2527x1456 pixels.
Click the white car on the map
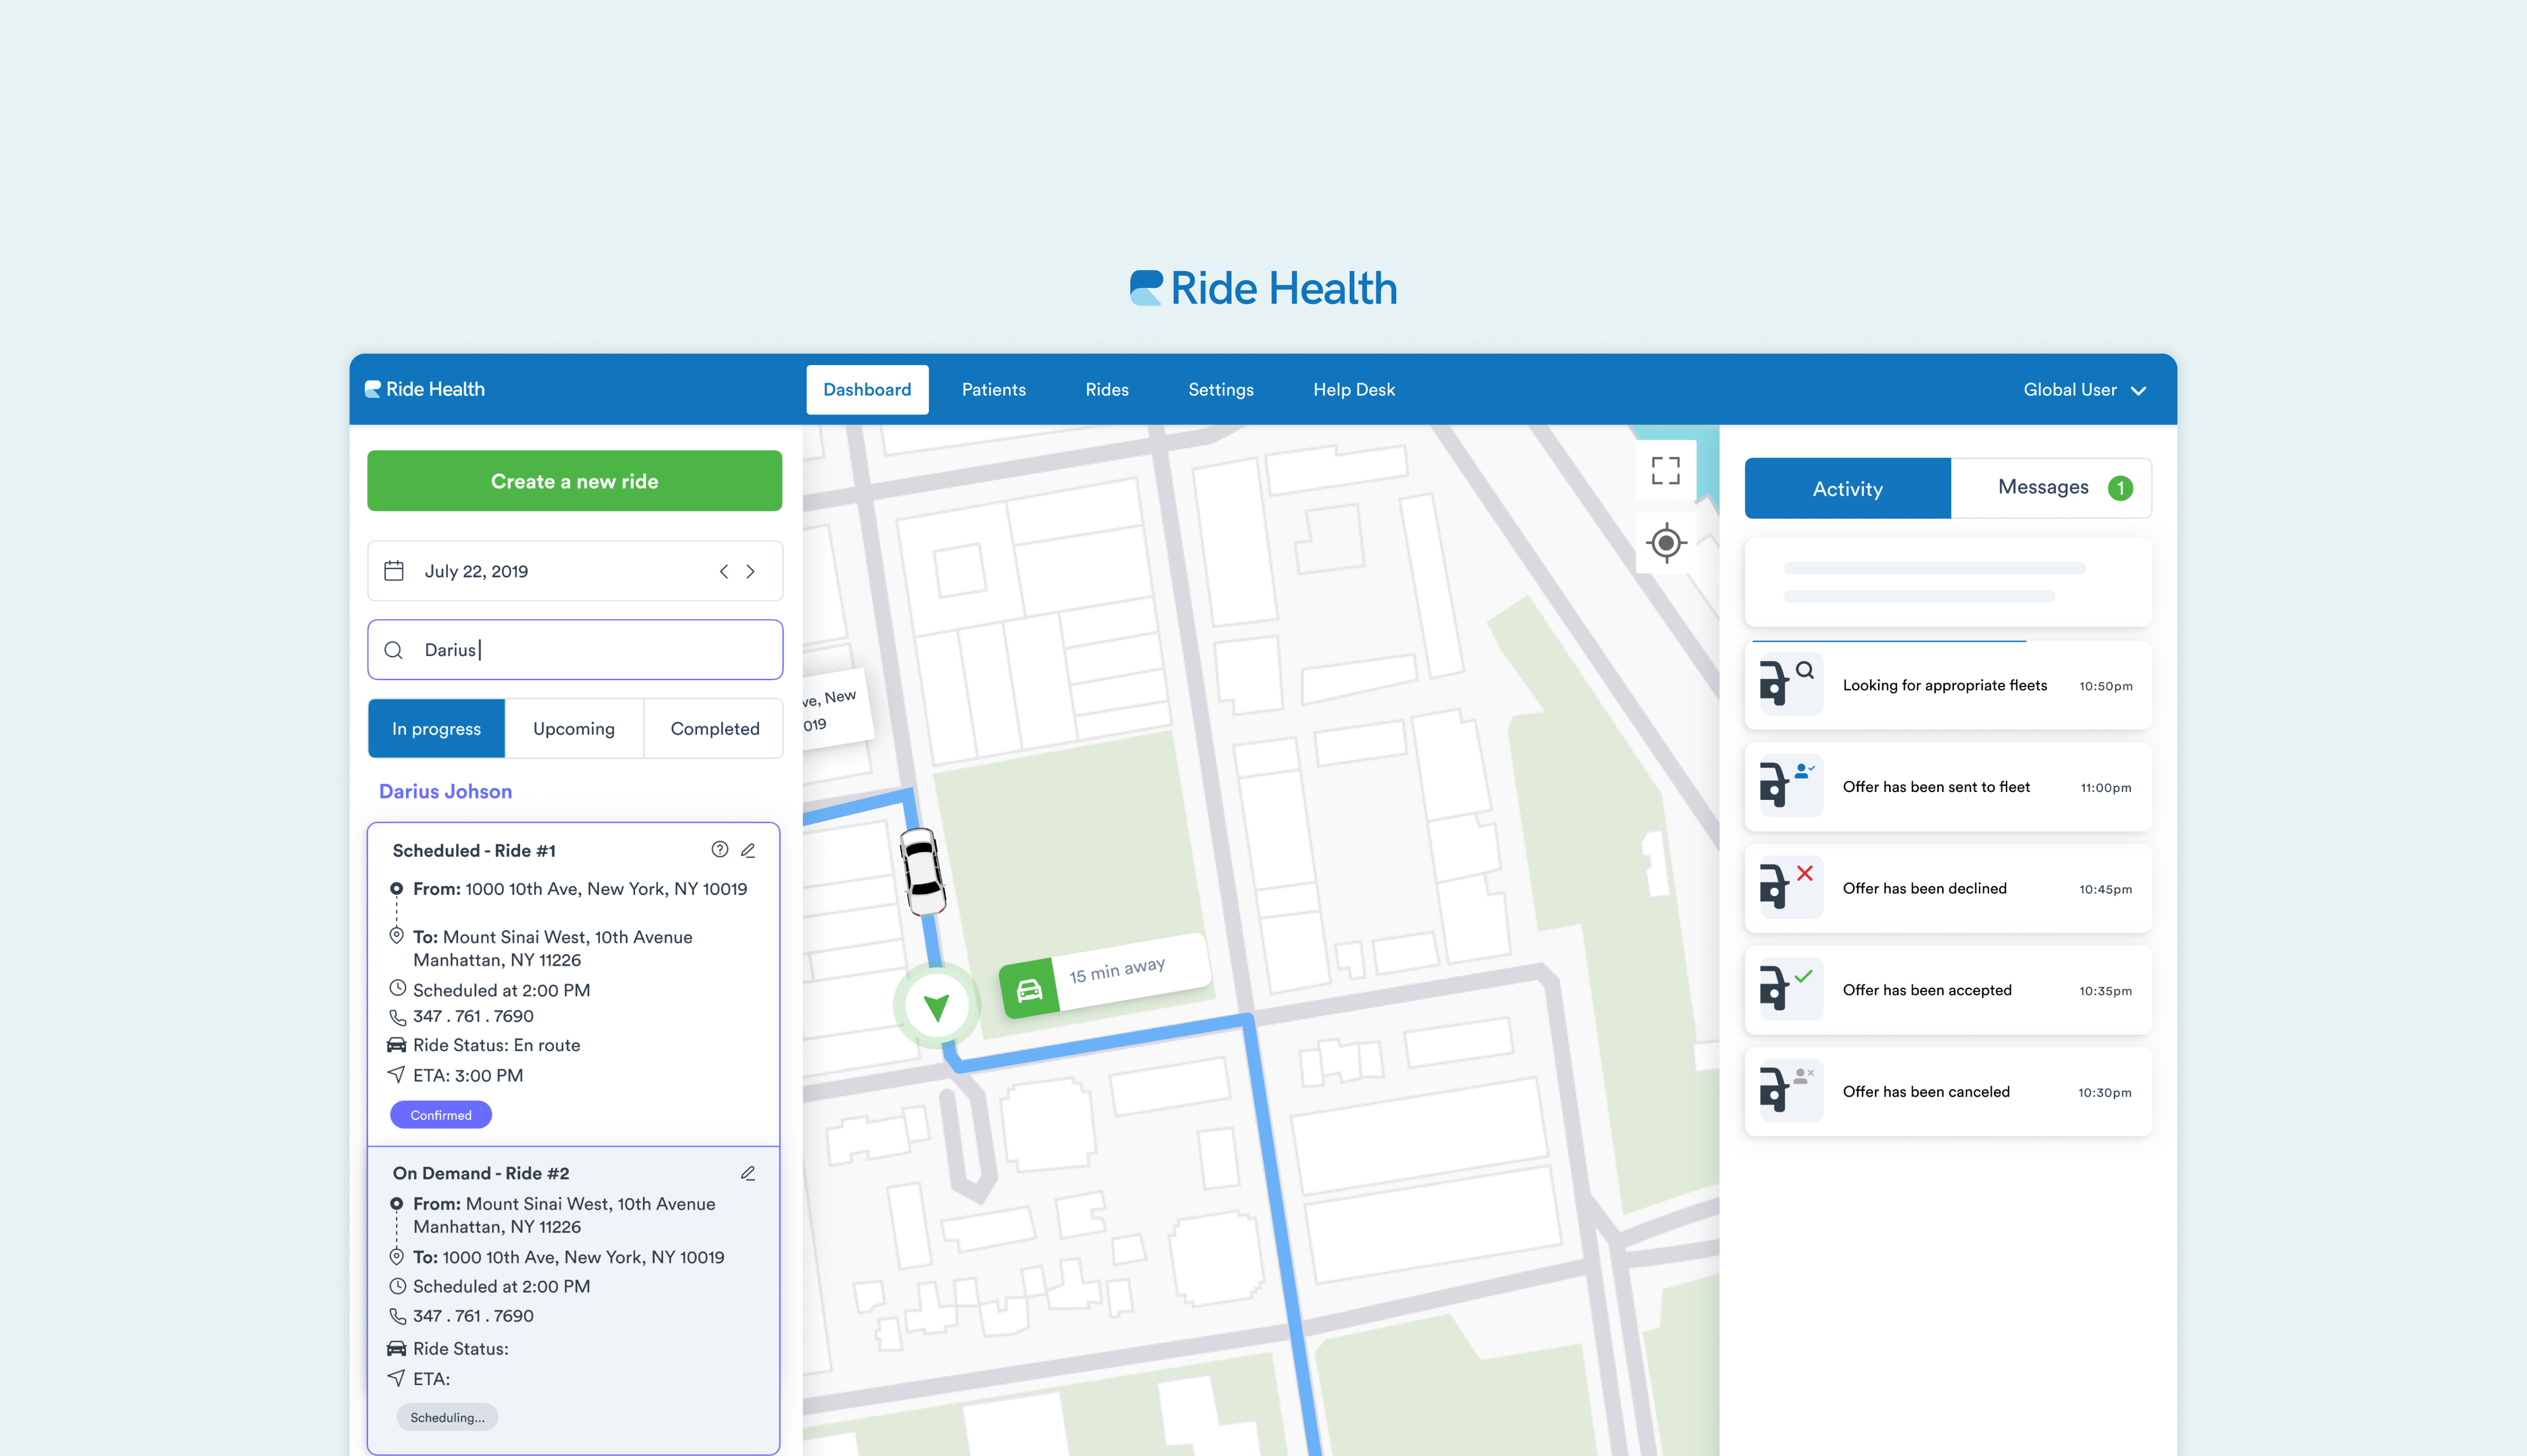click(922, 871)
